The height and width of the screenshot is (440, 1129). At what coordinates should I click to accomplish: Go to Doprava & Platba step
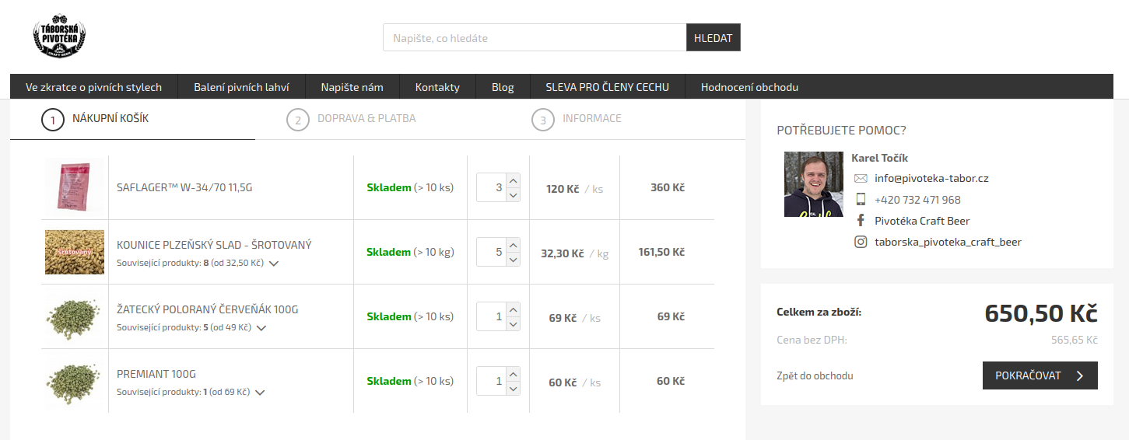pos(366,119)
